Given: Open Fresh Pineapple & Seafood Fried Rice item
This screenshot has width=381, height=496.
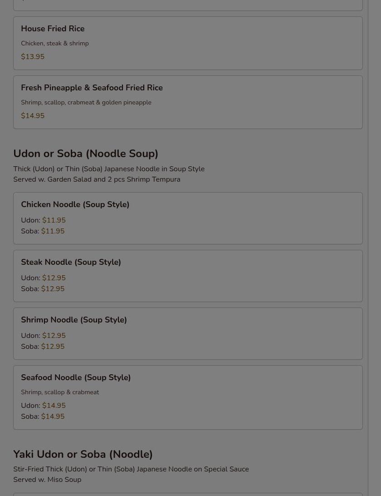Looking at the screenshot, I should pos(188,102).
